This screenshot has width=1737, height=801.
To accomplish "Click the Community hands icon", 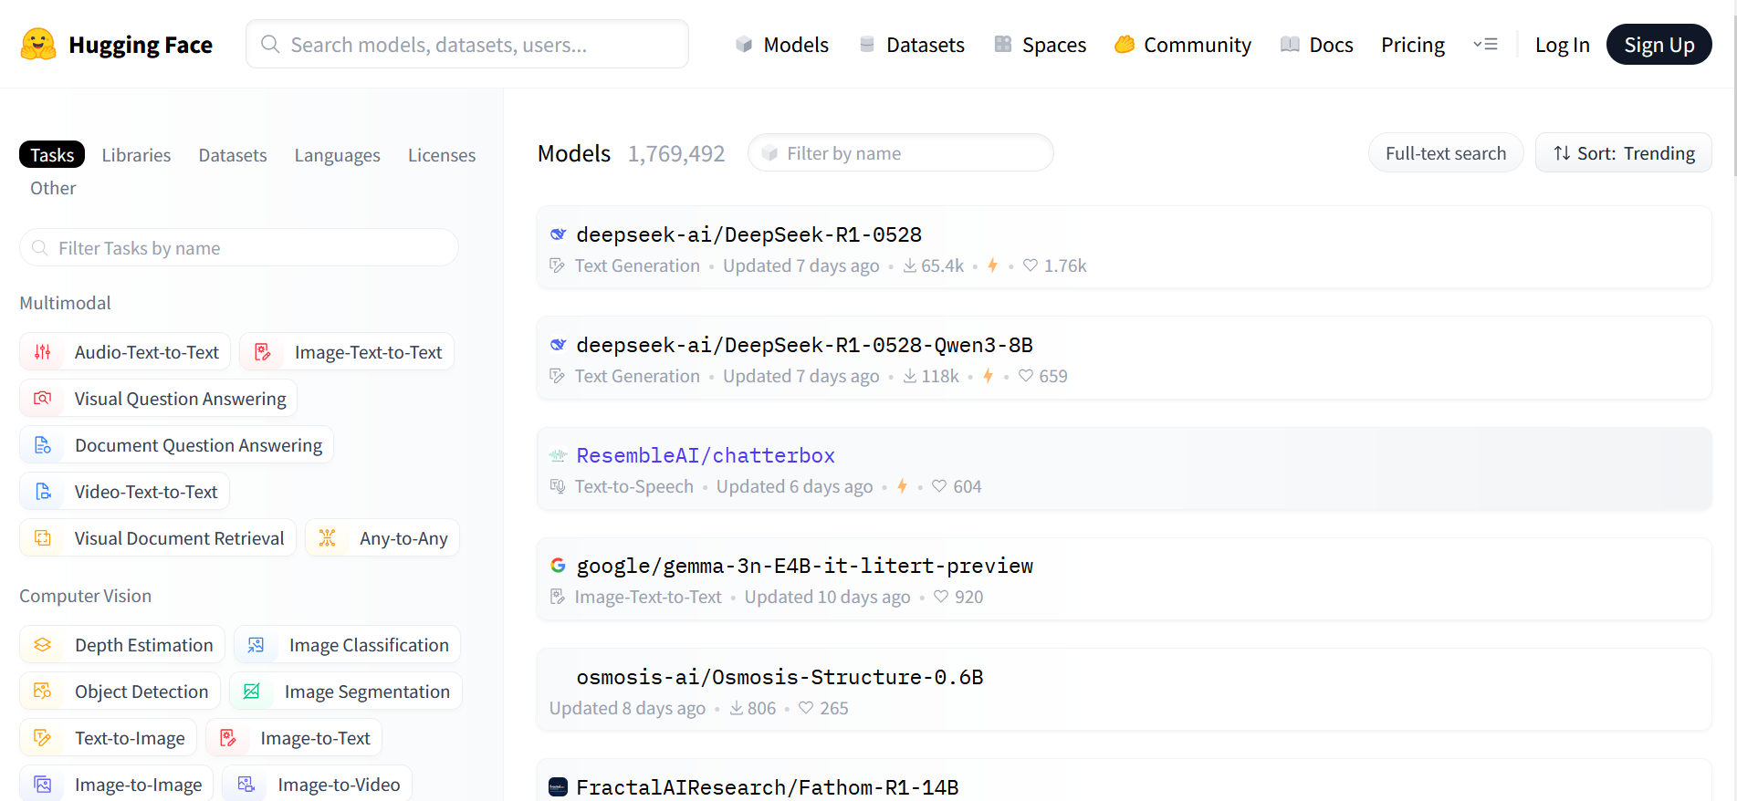I will point(1125,45).
